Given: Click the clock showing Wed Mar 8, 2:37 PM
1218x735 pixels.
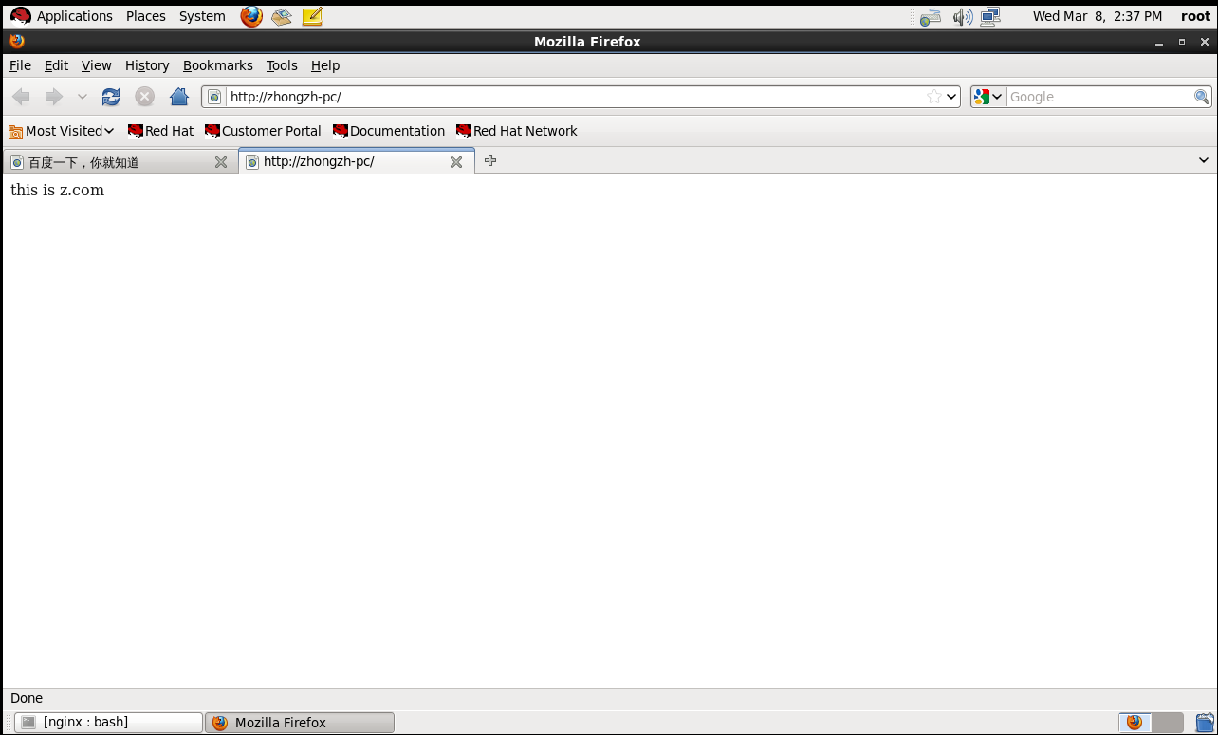Looking at the screenshot, I should click(x=1098, y=16).
